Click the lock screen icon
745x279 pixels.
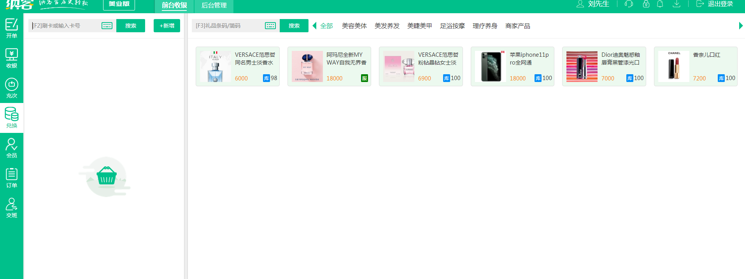[x=646, y=4]
